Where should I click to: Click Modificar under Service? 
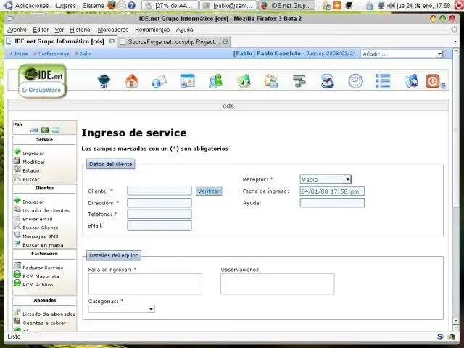pyautogui.click(x=34, y=162)
